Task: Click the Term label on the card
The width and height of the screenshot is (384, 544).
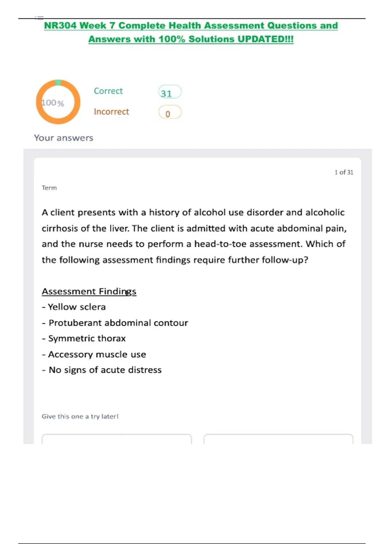Action: [49, 188]
